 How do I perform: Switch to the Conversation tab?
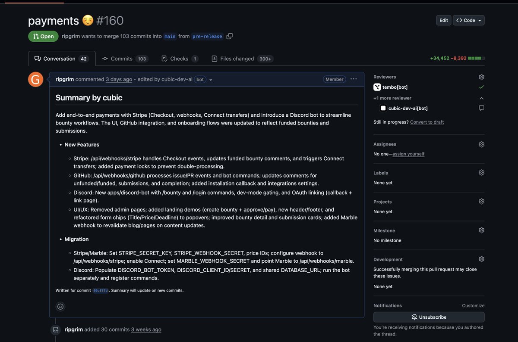61,59
